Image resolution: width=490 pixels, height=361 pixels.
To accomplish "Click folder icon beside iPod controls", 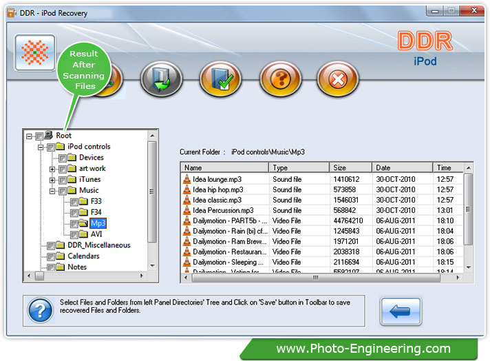I will click(x=60, y=146).
